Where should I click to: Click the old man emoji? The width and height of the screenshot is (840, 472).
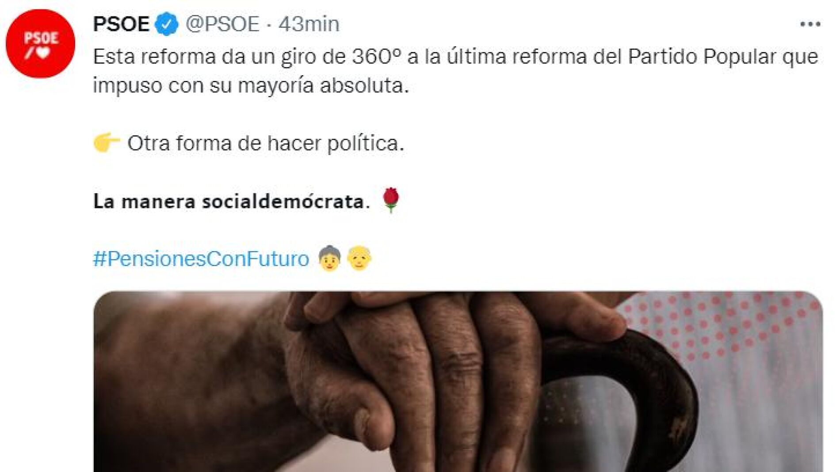pyautogui.click(x=359, y=258)
